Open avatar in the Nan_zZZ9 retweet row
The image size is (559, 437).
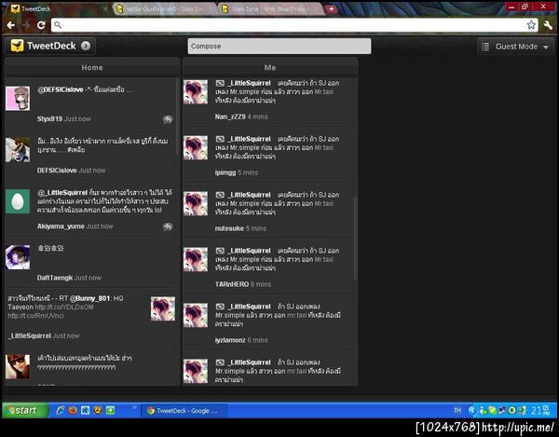click(x=196, y=92)
